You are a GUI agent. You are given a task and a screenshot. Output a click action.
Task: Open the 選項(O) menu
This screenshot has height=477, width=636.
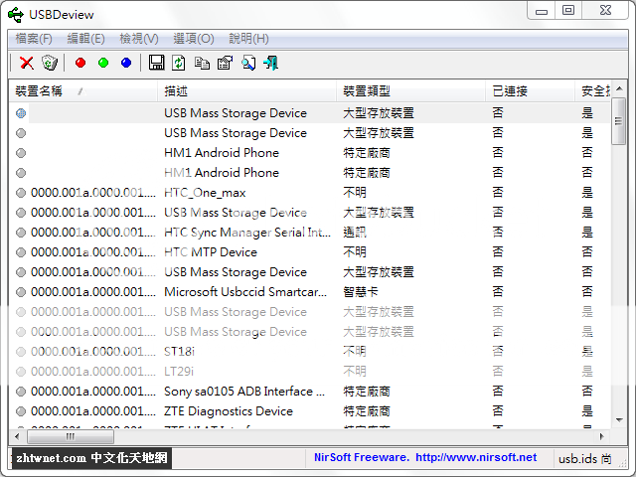pos(194,39)
